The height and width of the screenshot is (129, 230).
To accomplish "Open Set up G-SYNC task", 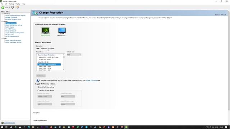I will coord(10,35).
